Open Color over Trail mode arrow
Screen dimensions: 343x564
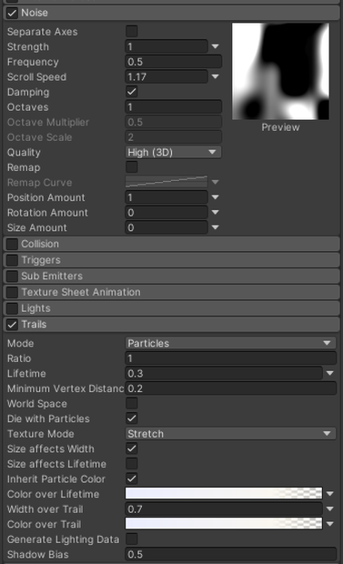pos(330,524)
